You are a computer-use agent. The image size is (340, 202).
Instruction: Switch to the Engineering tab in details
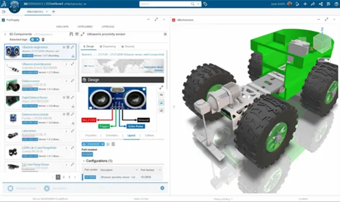tap(107, 46)
